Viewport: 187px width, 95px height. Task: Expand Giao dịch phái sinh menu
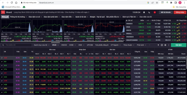pos(52,17)
